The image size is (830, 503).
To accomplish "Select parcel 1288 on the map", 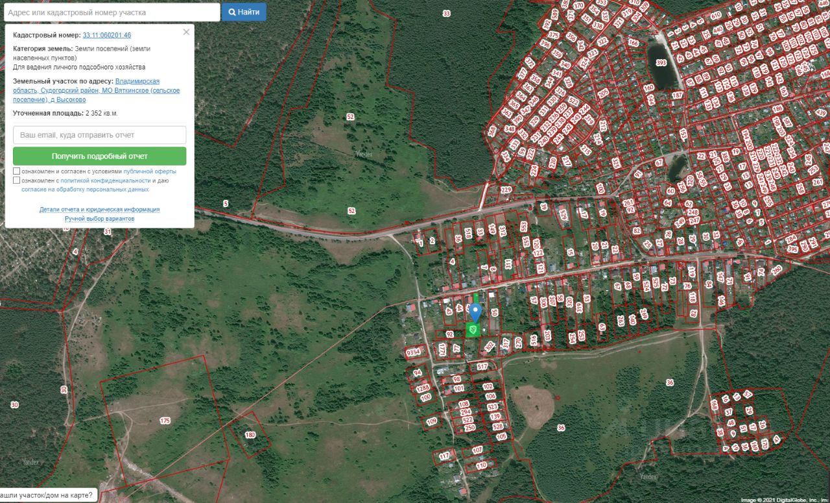I will pyautogui.click(x=423, y=388).
